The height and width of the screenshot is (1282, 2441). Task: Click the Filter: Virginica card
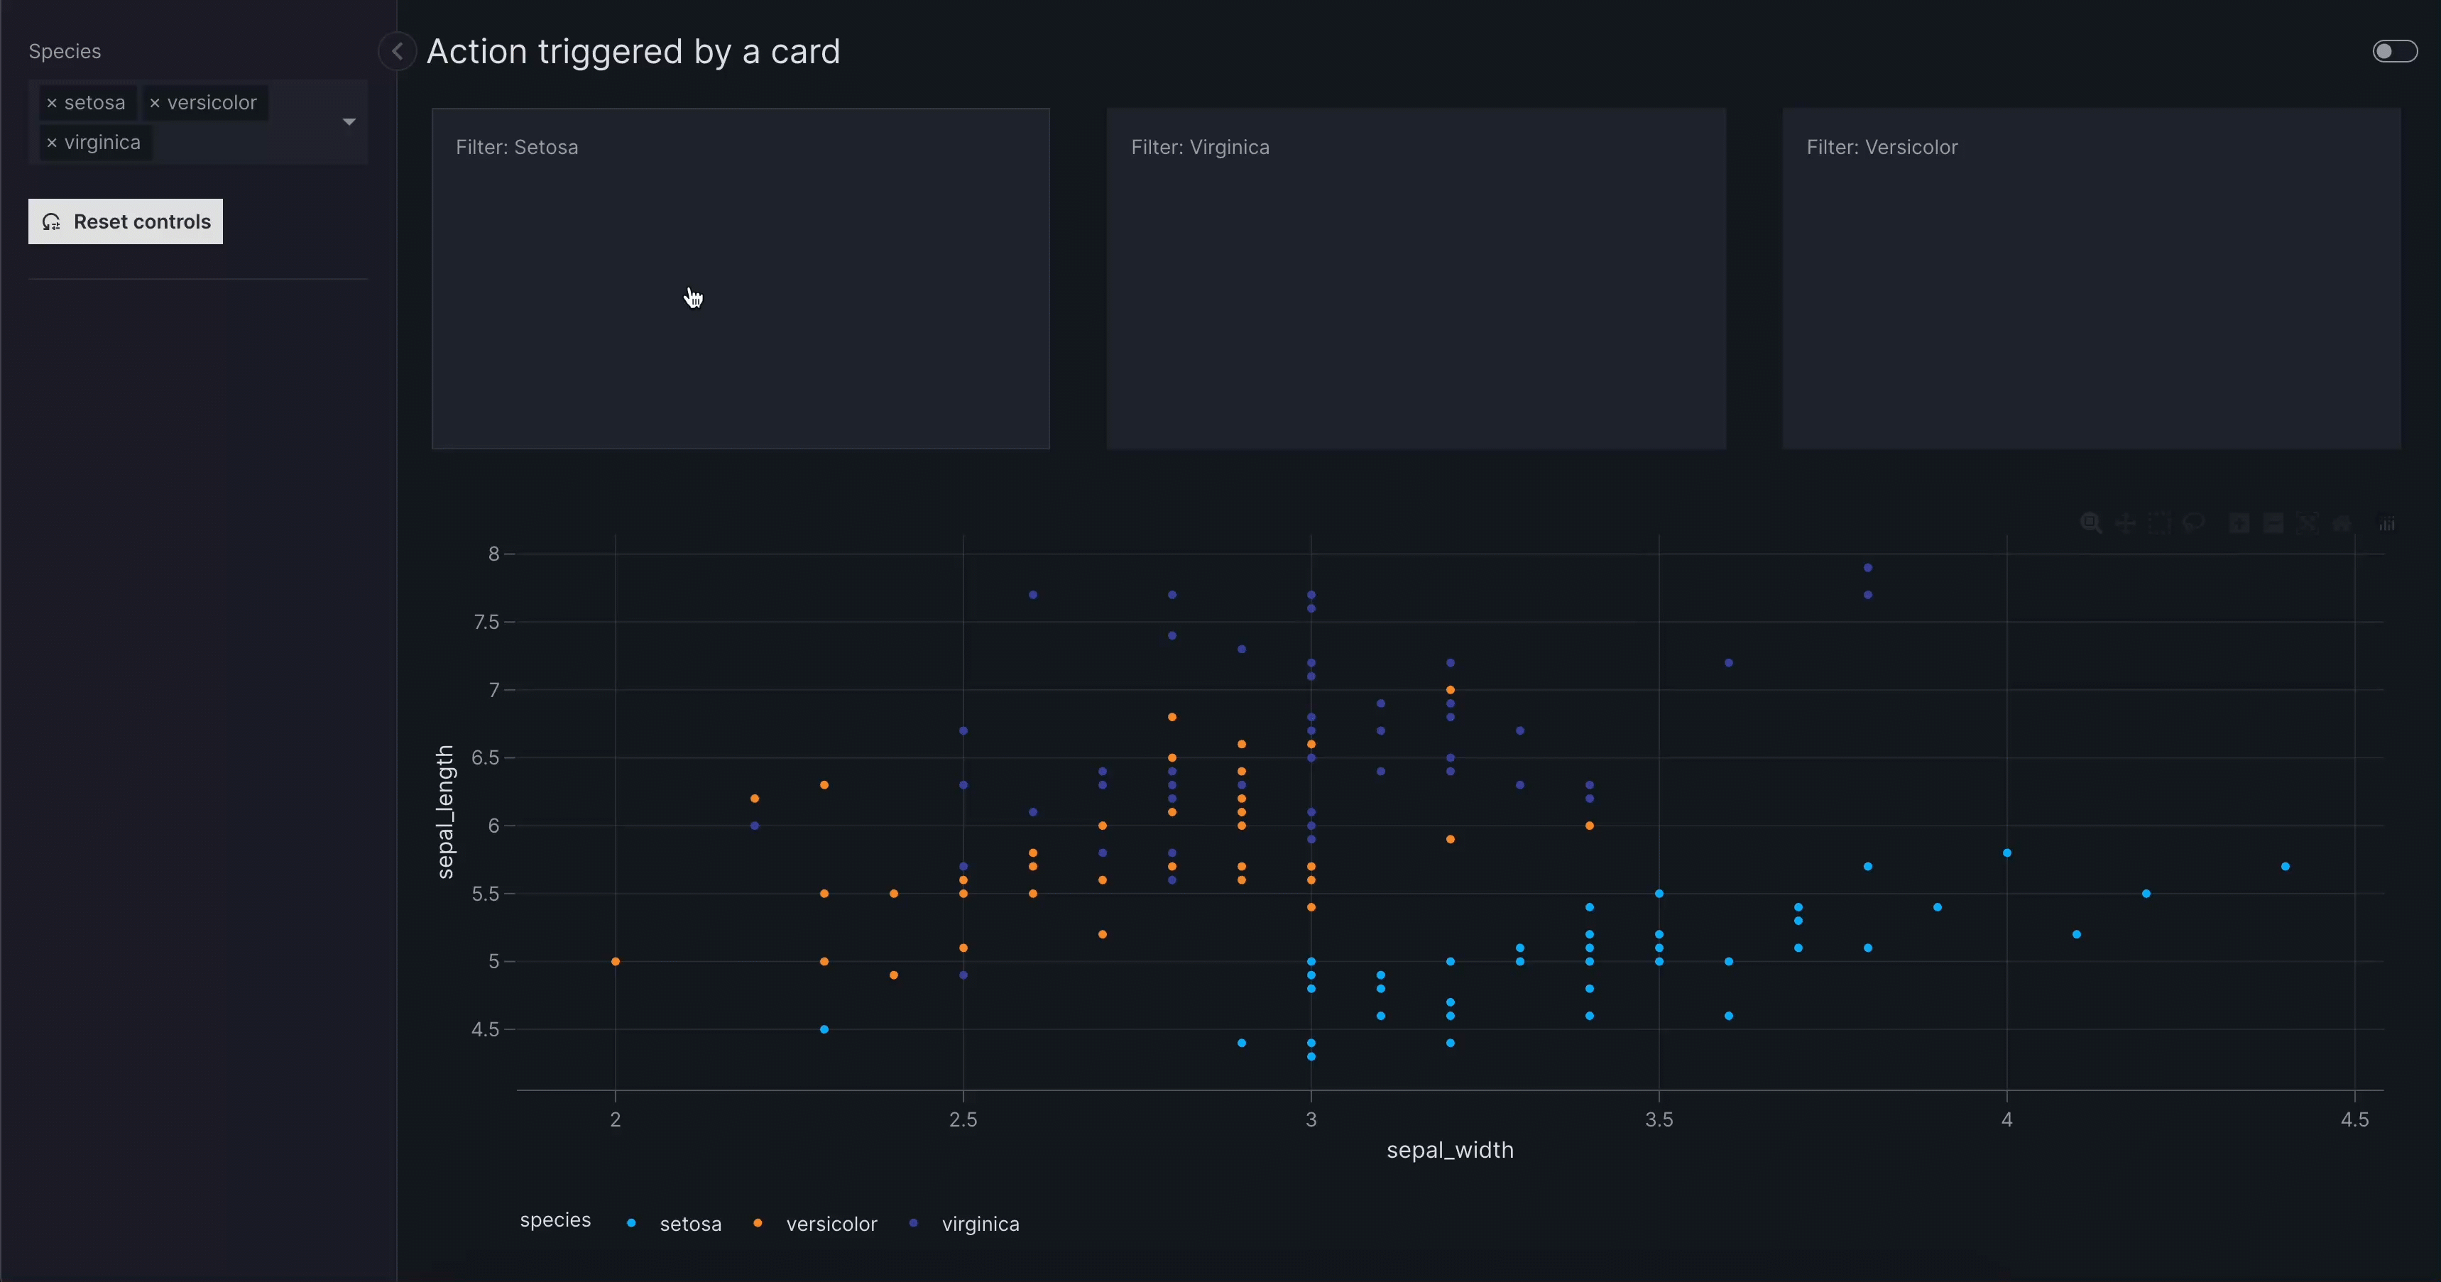click(1416, 278)
